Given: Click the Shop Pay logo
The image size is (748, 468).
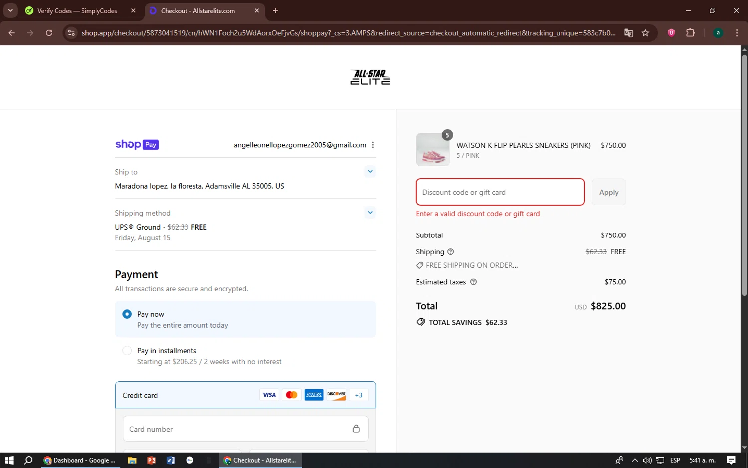Looking at the screenshot, I should pos(137,145).
